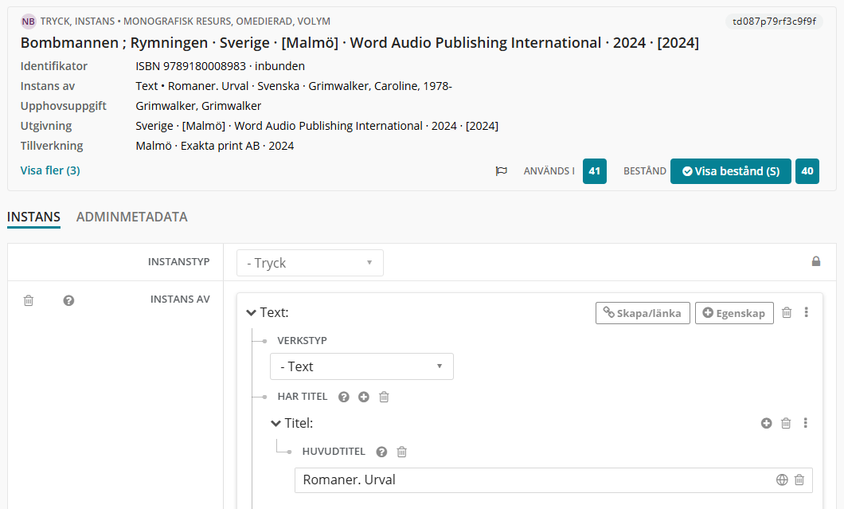Viewport: 844px width, 509px height.
Task: Remove Titel using its trash icon
Action: (786, 423)
